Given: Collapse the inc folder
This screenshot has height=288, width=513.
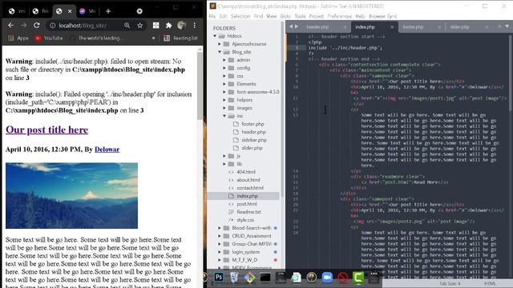Looking at the screenshot, I should 224,116.
